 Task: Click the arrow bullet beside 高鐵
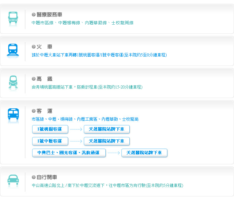click(x=34, y=79)
